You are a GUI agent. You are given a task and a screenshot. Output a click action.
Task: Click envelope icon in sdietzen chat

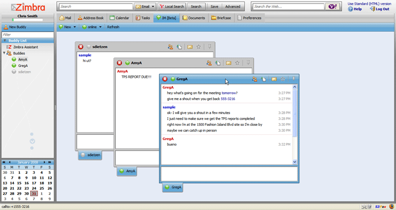click(190, 47)
